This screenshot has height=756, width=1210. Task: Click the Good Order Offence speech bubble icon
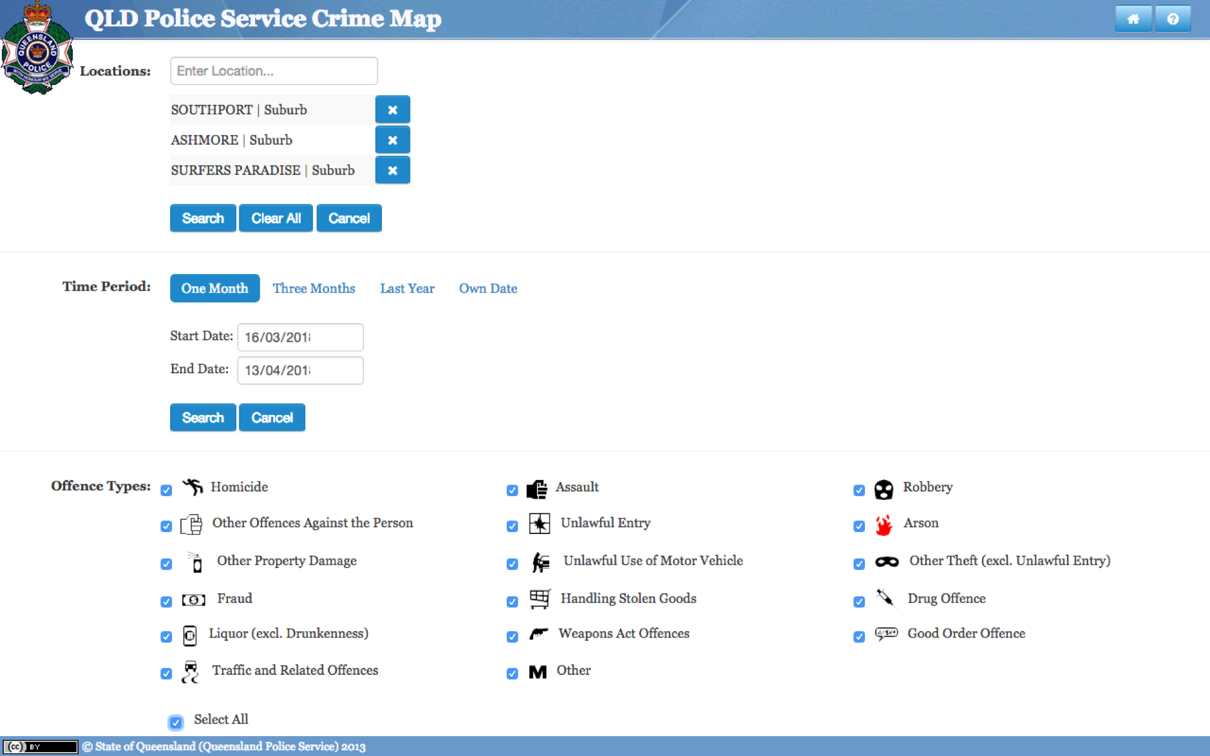click(886, 634)
